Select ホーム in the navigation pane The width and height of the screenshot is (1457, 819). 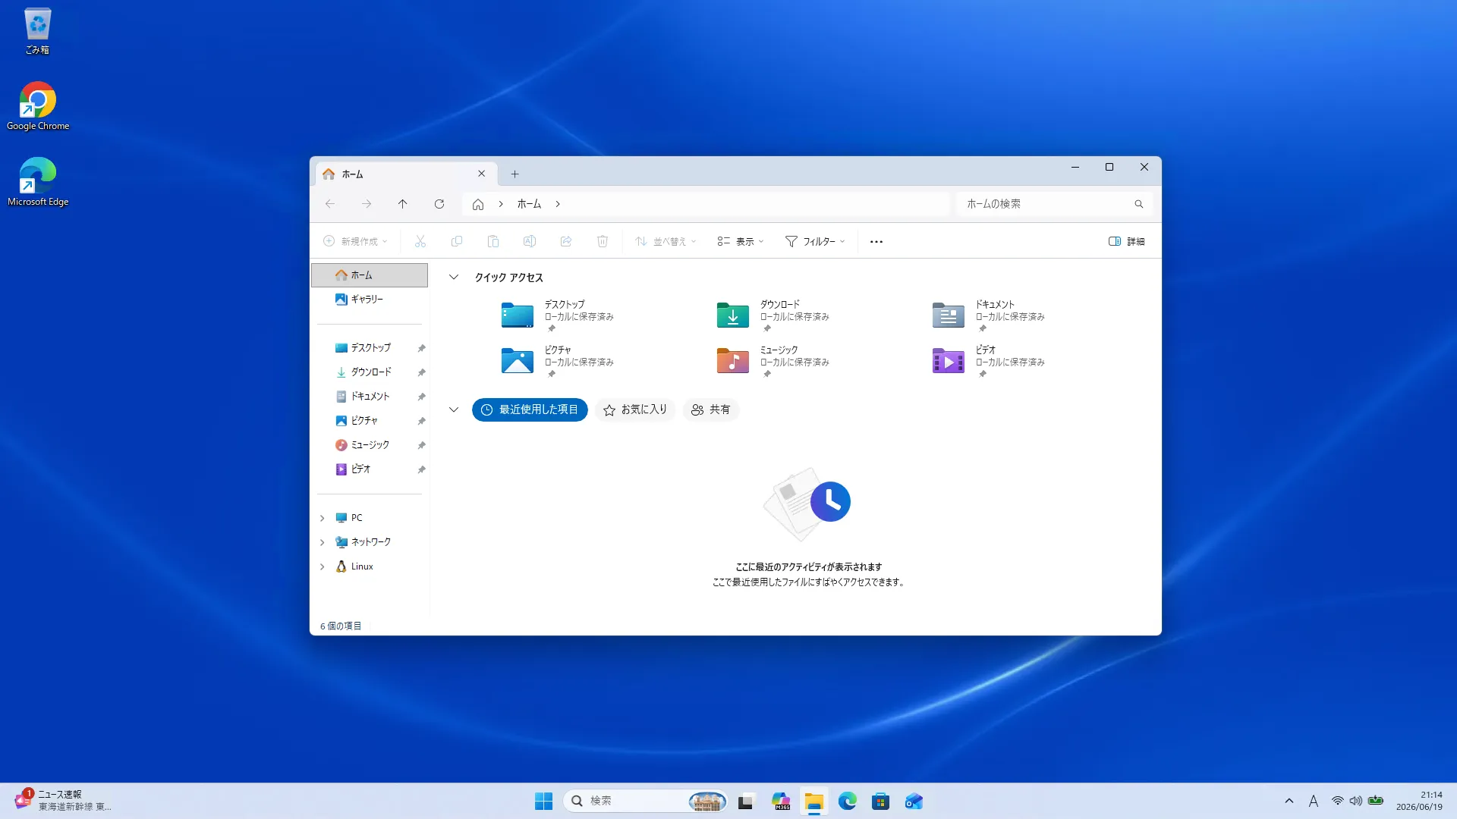click(x=370, y=275)
